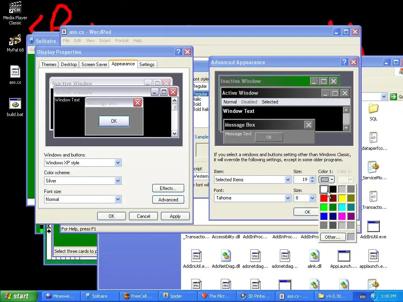Expand the Color scheme dropdown
The width and height of the screenshot is (403, 302).
[118, 181]
